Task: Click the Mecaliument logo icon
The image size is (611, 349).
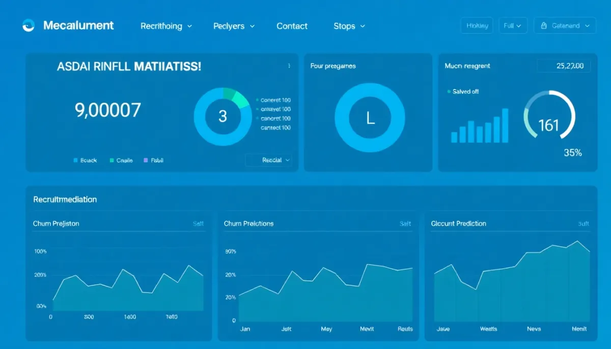Action: (x=29, y=25)
